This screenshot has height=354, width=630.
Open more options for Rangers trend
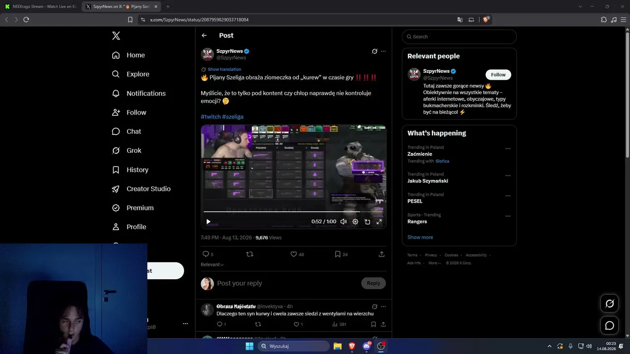point(508,216)
